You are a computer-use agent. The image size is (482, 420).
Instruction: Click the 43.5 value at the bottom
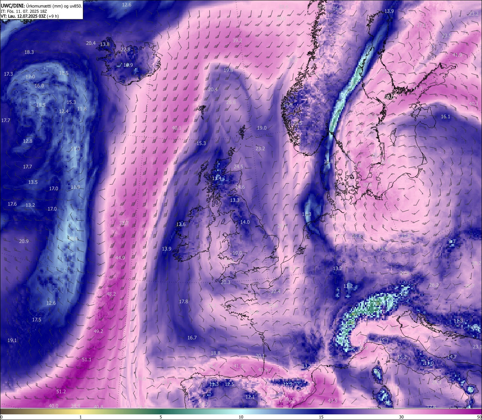333,400
